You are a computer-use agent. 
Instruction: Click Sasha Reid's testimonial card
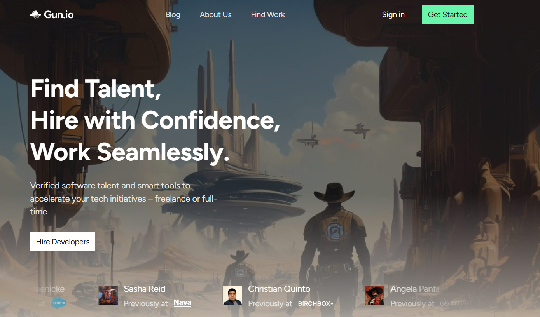point(145,296)
